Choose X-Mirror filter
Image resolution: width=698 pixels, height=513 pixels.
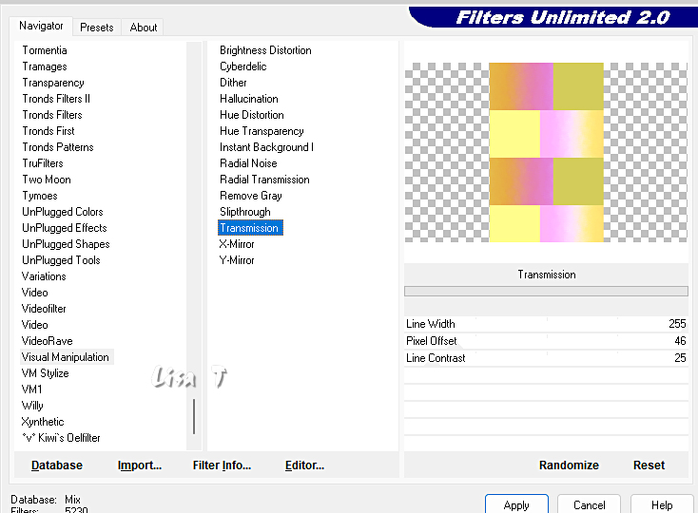click(x=237, y=244)
